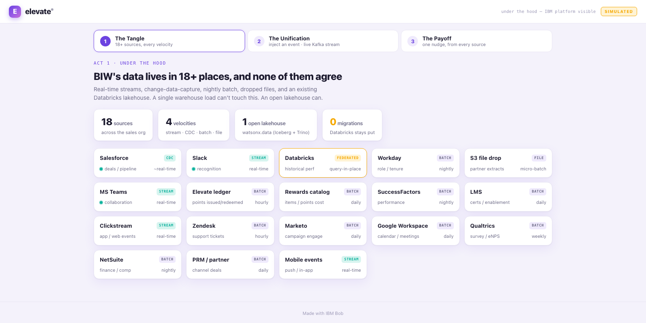The width and height of the screenshot is (646, 323).
Task: Click the Clickstream source card
Action: [138, 231]
